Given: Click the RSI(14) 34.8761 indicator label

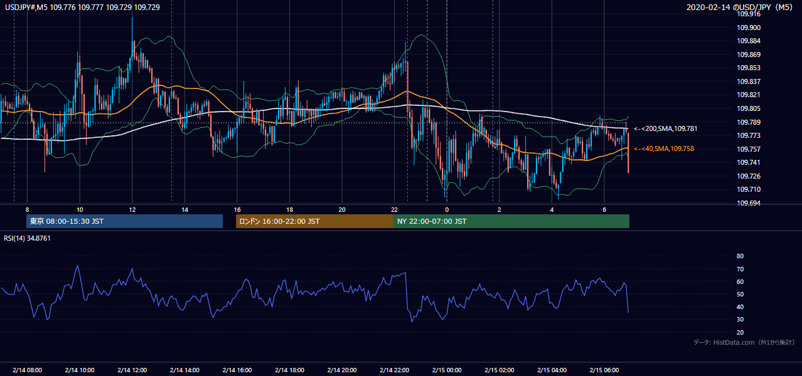Looking at the screenshot, I should coord(27,238).
